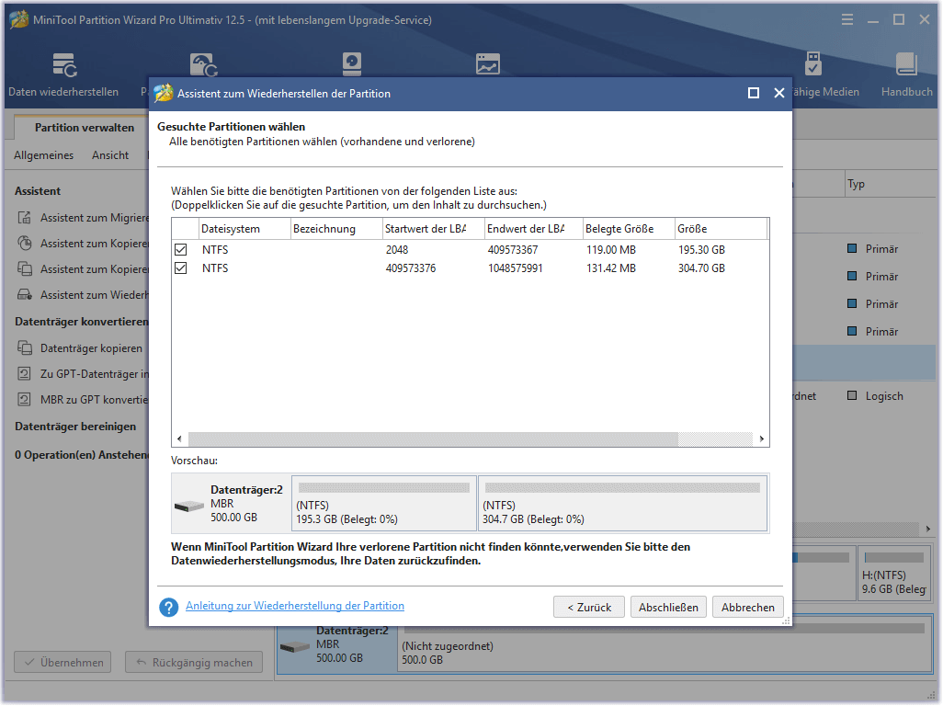Click the used size 131.42 MB cell
This screenshot has width=943, height=706.
tap(611, 268)
